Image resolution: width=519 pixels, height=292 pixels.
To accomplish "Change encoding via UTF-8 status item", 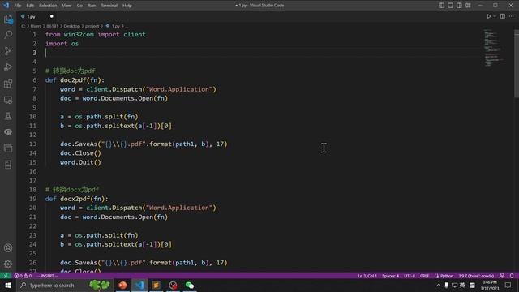I will tap(409, 276).
